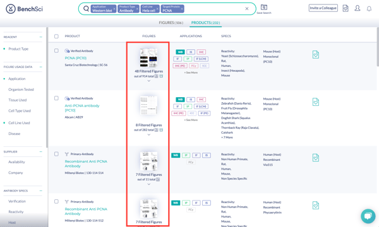This screenshot has height=227, width=379.
Task: Click IF (LCM) badge in Abcam AB29 row
Action: click(201, 107)
